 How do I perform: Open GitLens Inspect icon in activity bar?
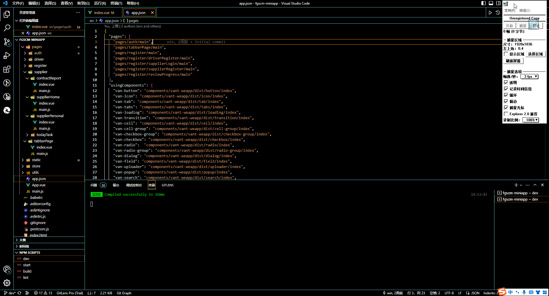(x=7, y=97)
